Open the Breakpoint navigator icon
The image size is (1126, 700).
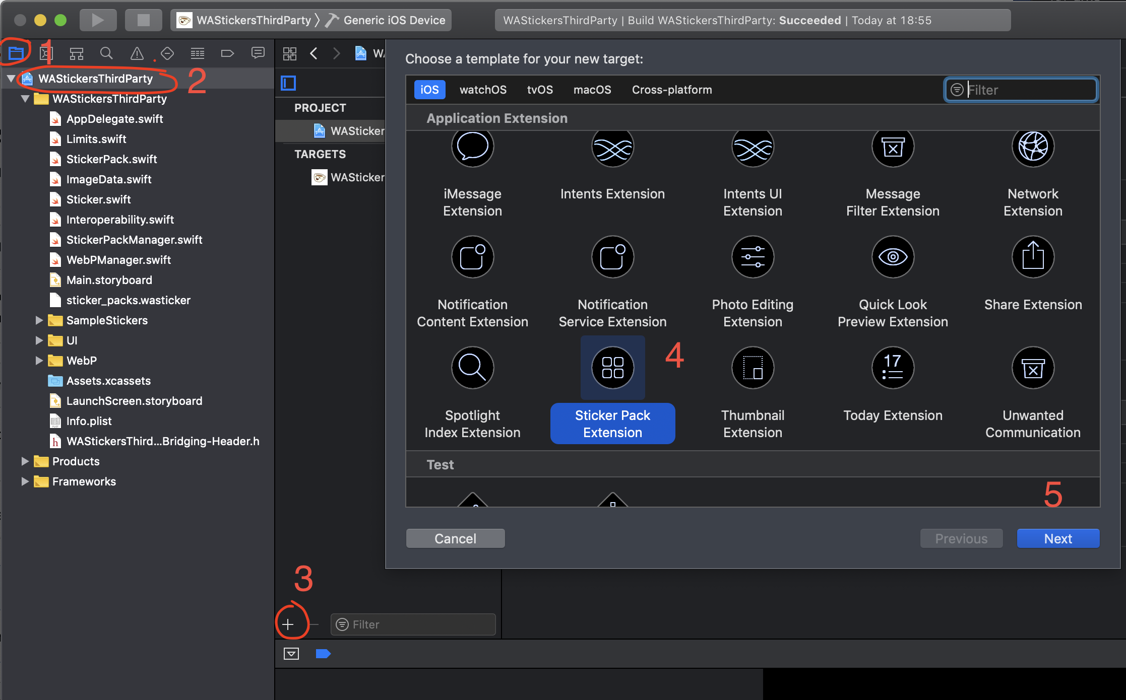pyautogui.click(x=227, y=53)
